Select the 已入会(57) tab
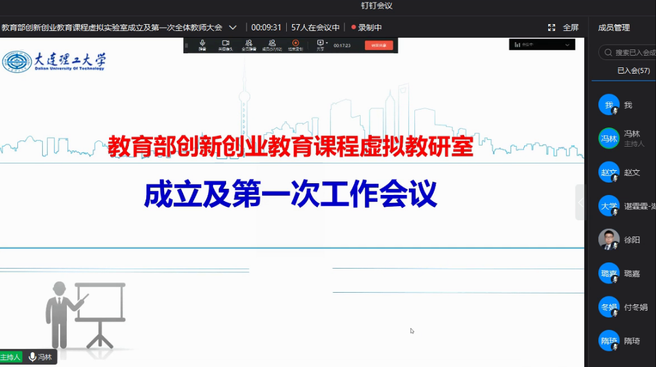656x367 pixels. (633, 71)
